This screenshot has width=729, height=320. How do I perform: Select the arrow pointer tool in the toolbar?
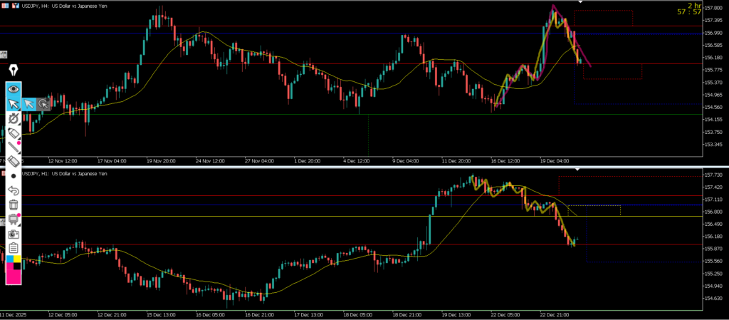pos(14,104)
